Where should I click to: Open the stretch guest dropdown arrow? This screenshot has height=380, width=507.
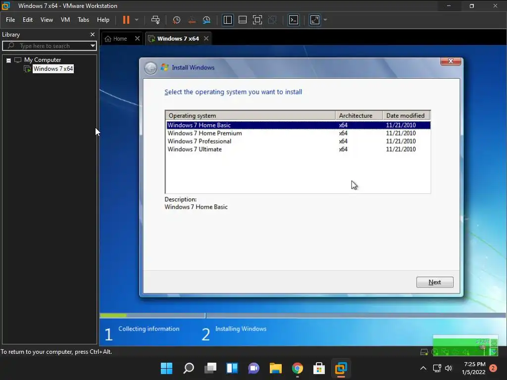pyautogui.click(x=325, y=20)
